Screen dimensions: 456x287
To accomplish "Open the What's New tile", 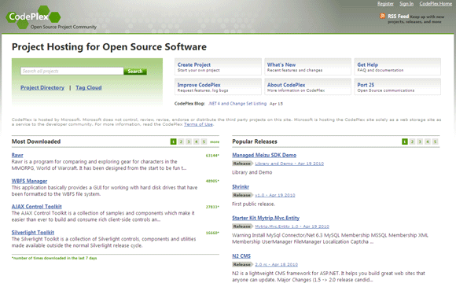I will coord(307,67).
